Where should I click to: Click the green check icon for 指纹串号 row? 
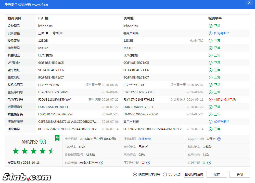pos(210,129)
